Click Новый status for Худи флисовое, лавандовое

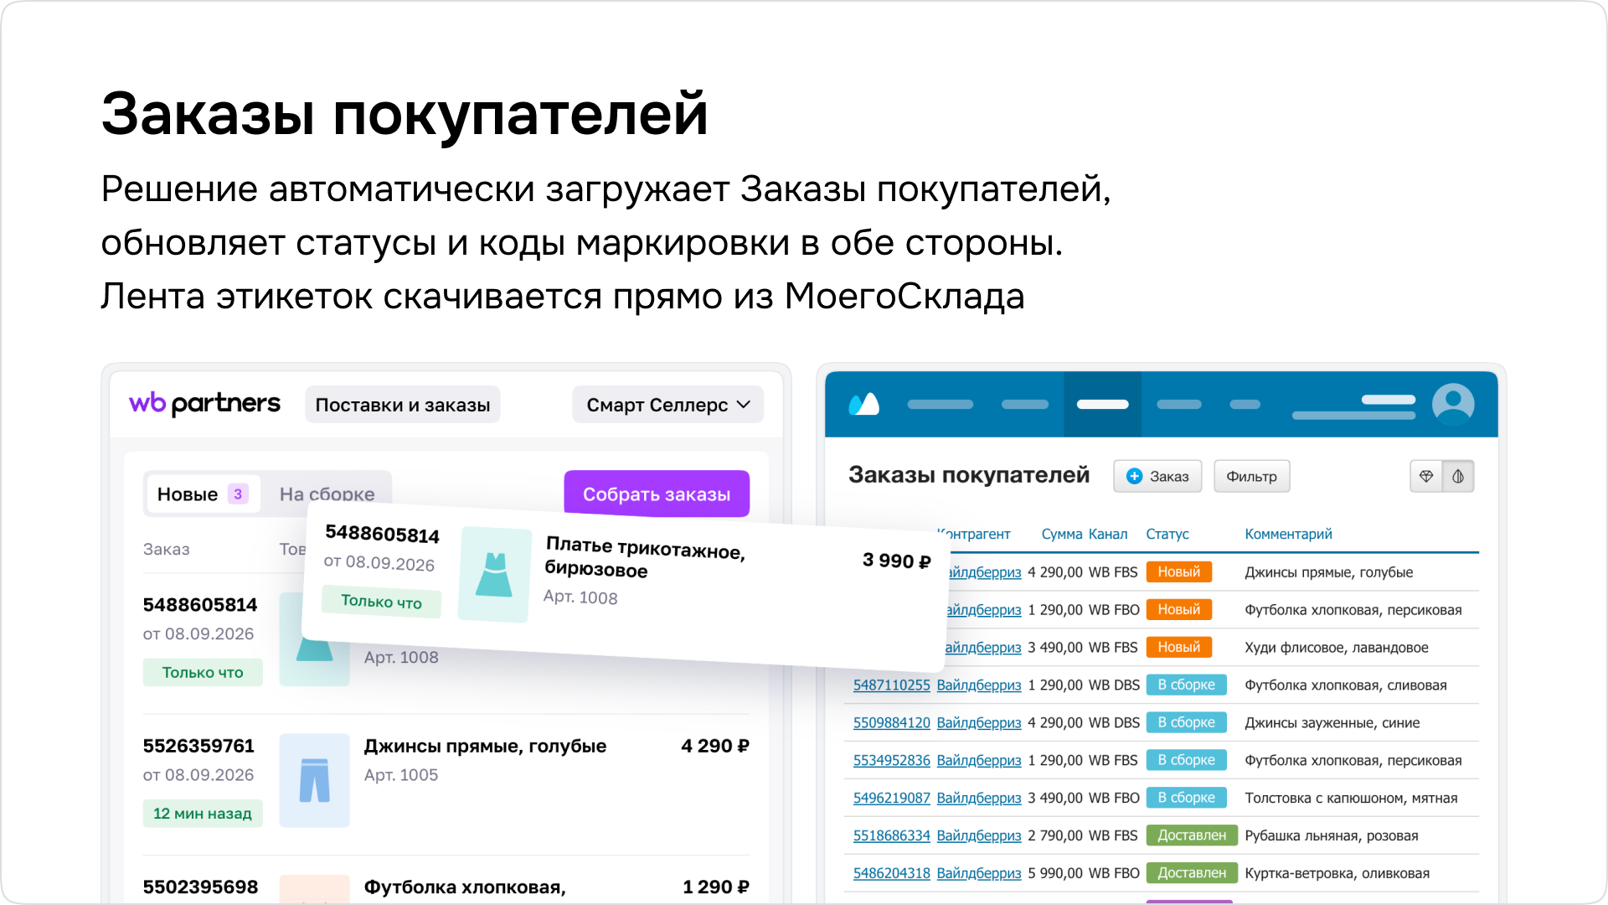[x=1178, y=647]
